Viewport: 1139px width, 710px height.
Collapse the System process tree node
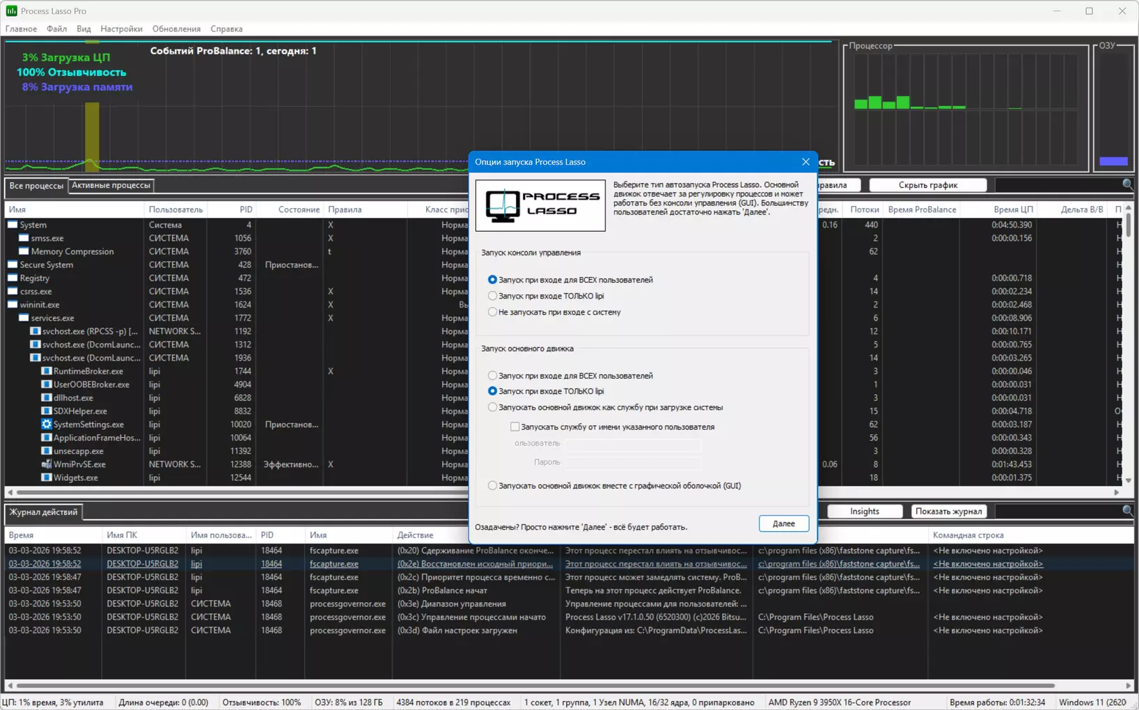[13, 225]
